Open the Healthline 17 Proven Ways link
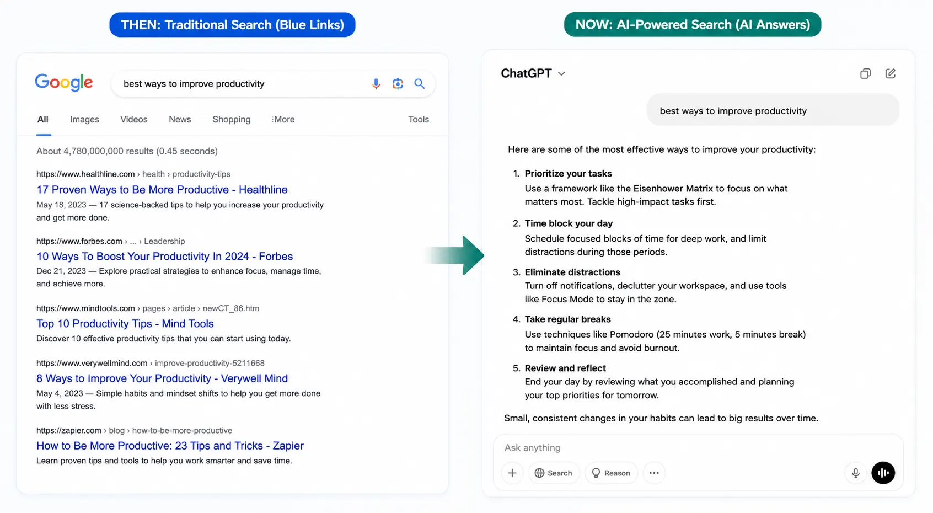 (162, 189)
